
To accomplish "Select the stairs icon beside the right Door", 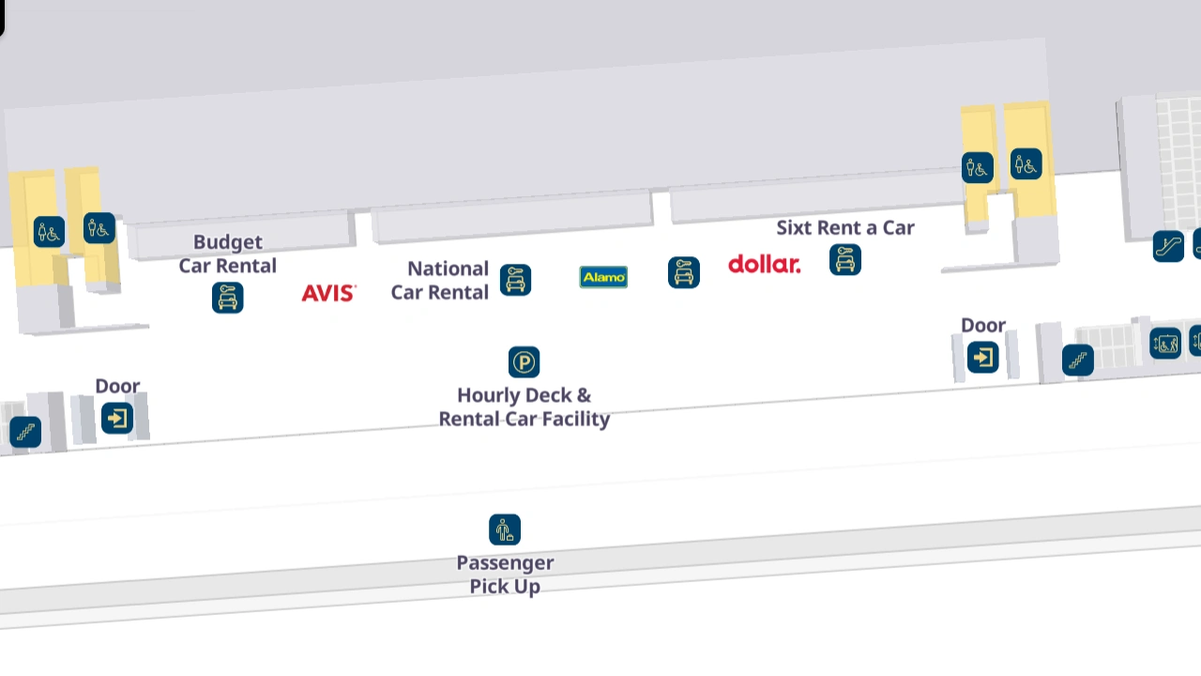I will pos(1078,360).
